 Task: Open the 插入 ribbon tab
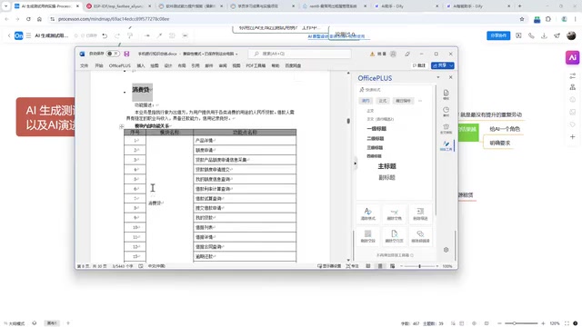(x=141, y=65)
